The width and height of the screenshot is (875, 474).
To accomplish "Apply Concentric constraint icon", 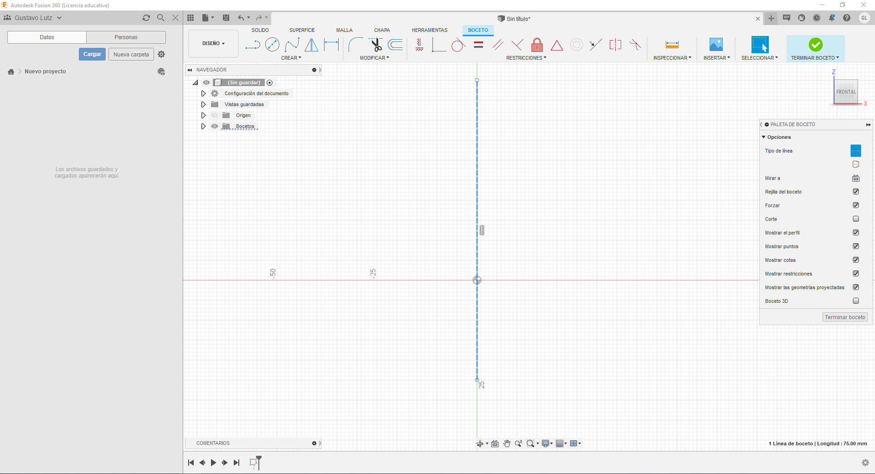I will click(576, 45).
